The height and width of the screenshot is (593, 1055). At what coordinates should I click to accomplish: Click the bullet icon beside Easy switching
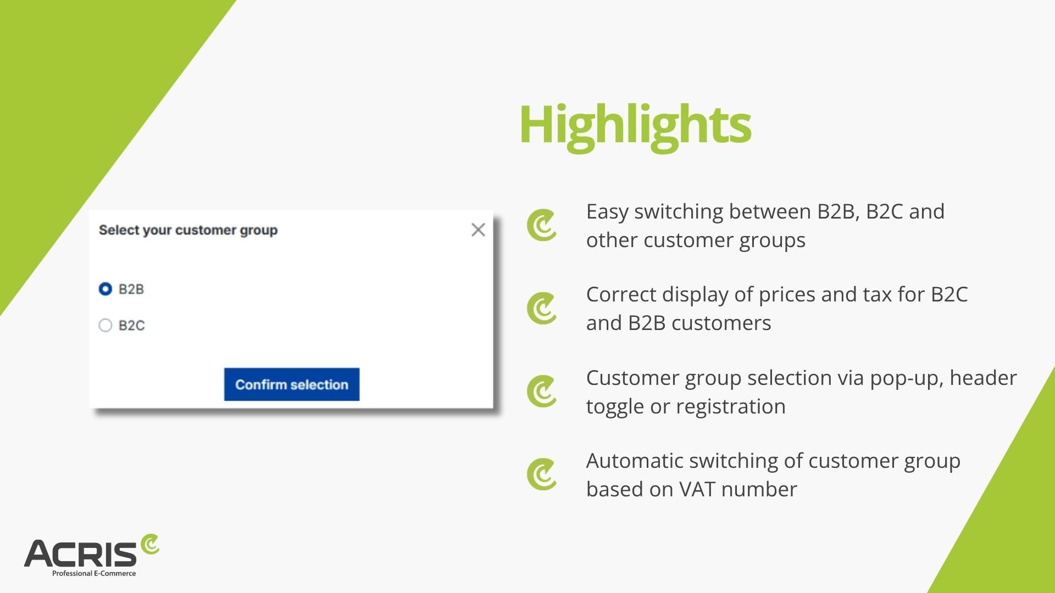(542, 225)
